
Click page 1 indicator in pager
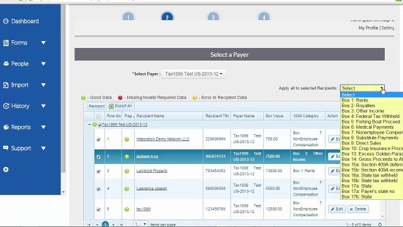(105, 224)
